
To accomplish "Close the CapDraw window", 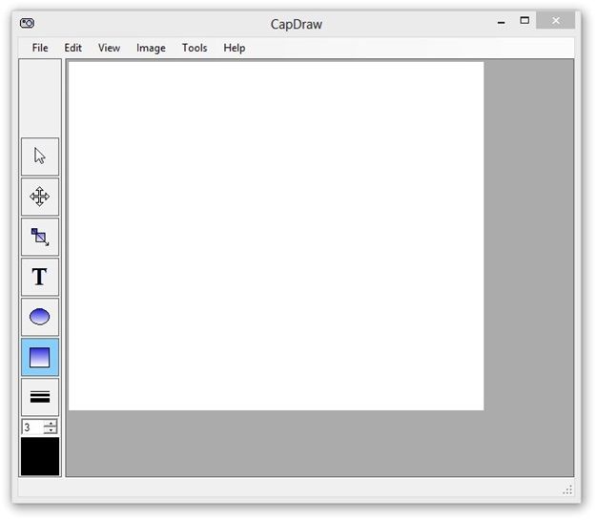I will pyautogui.click(x=556, y=21).
